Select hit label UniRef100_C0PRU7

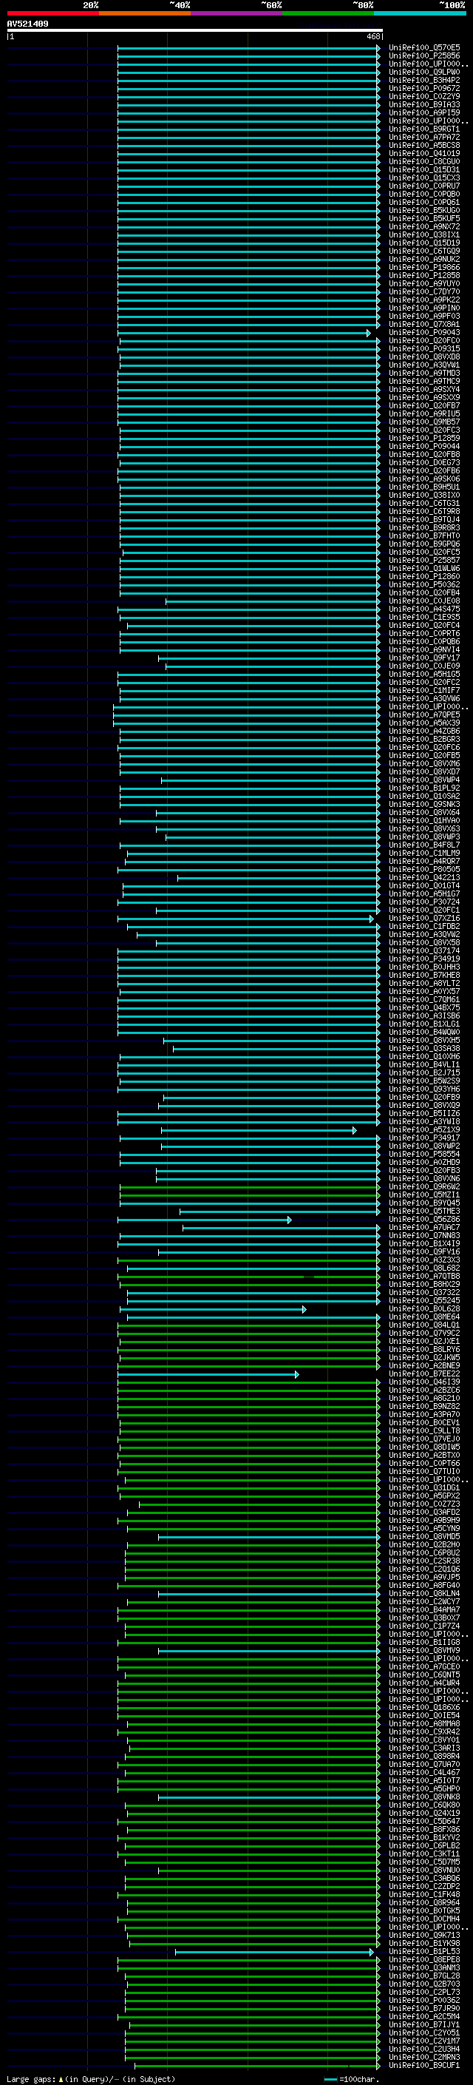tap(424, 186)
